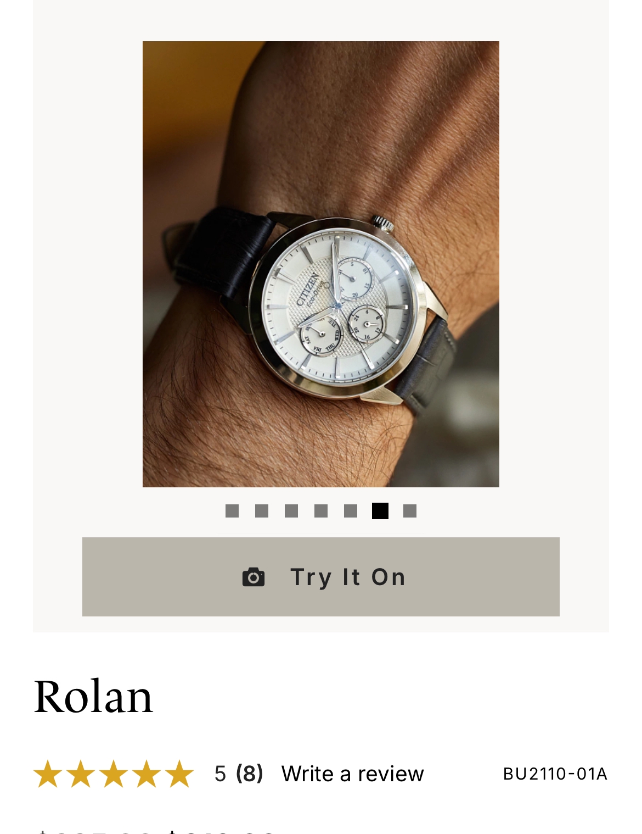This screenshot has height=834, width=642.
Task: Click the third gold rating star
Action: (x=114, y=774)
